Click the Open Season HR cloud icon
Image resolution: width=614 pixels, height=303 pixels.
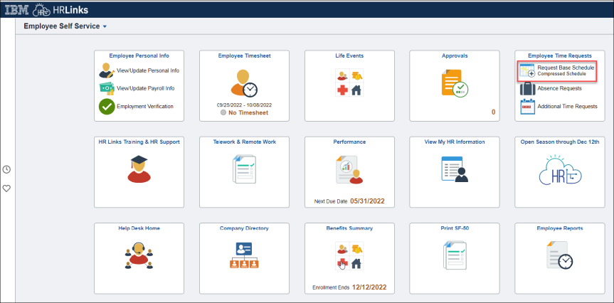(559, 171)
